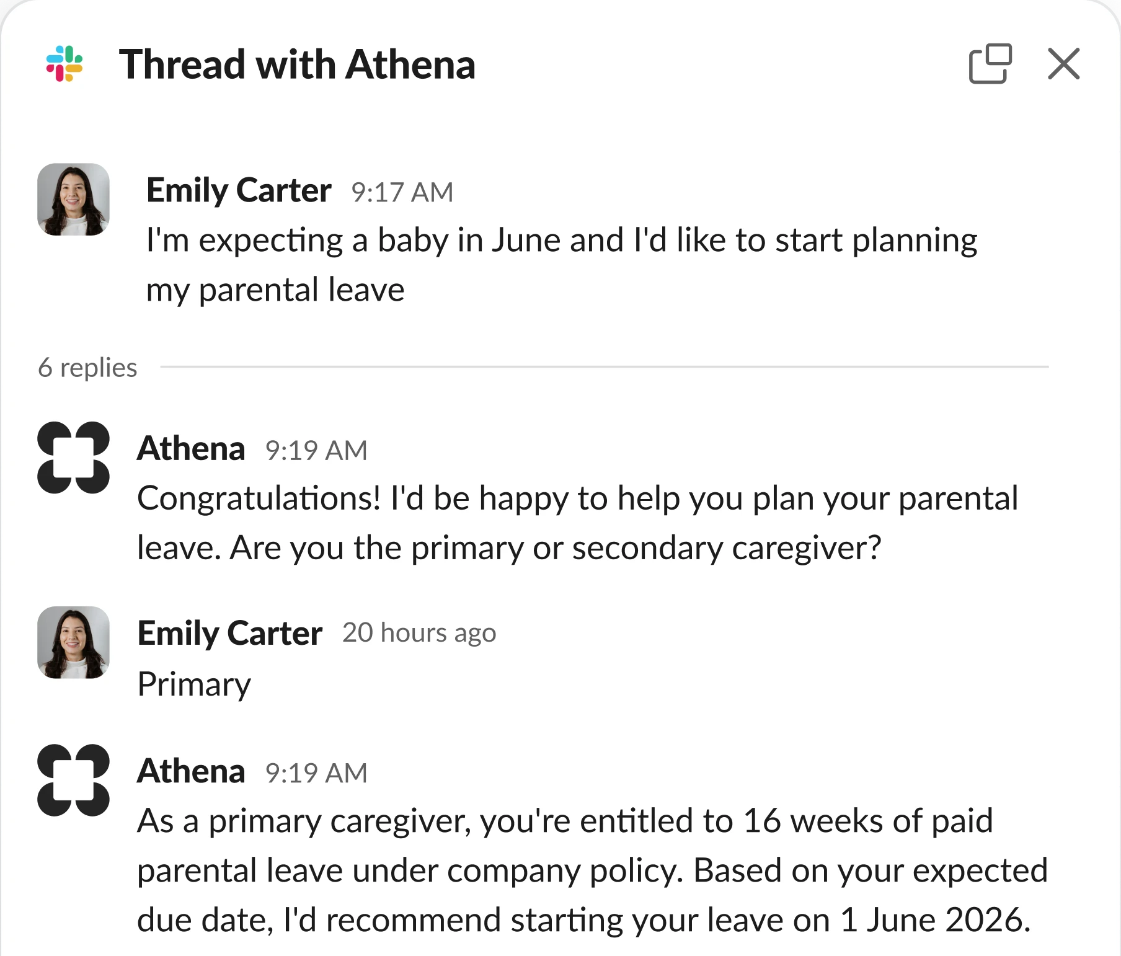The width and height of the screenshot is (1121, 956).
Task: Click Emily Carter's avatar next to Primary
Action: tap(73, 643)
